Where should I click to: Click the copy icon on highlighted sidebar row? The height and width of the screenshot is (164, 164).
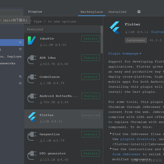[x=20, y=42]
